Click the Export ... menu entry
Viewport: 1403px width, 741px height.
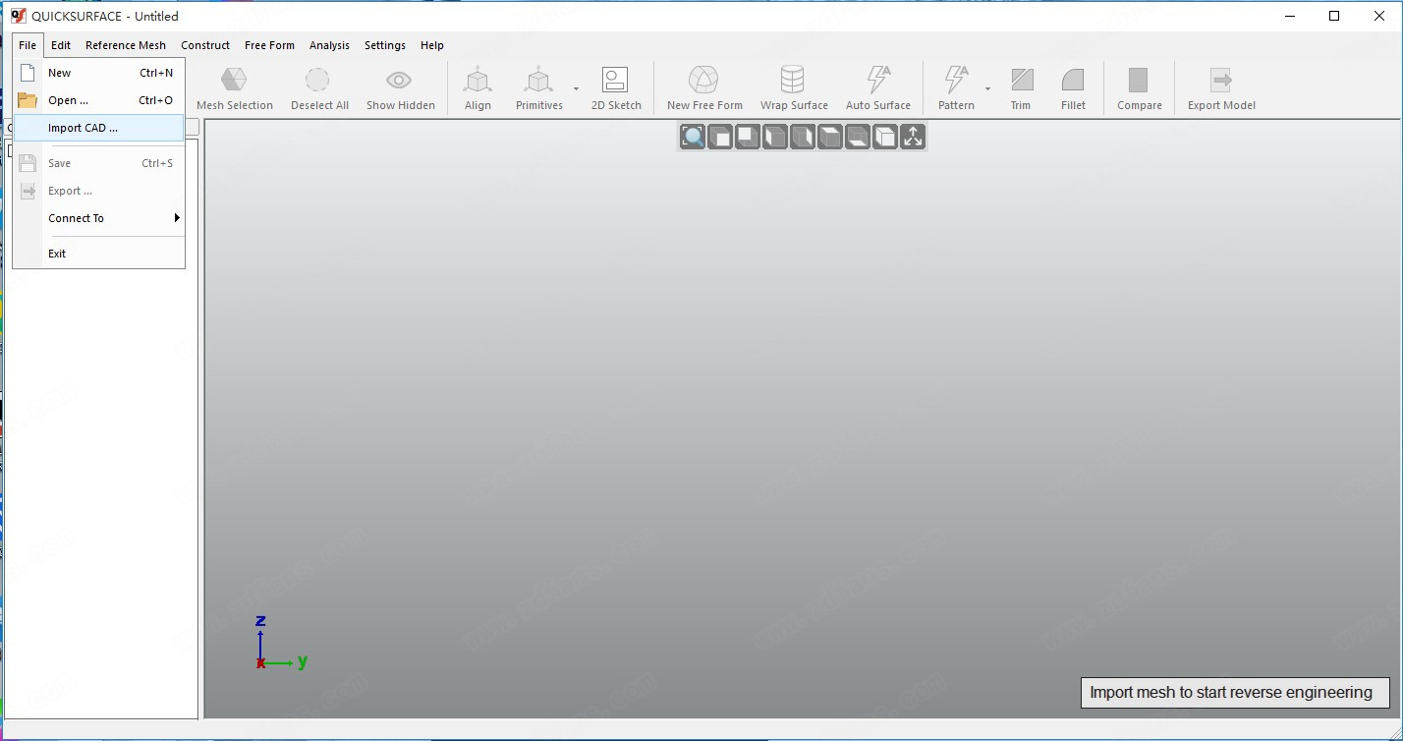click(x=98, y=191)
